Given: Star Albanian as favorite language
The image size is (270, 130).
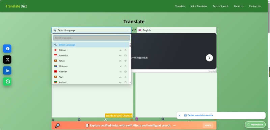Looking at the screenshot, I should click(126, 72).
